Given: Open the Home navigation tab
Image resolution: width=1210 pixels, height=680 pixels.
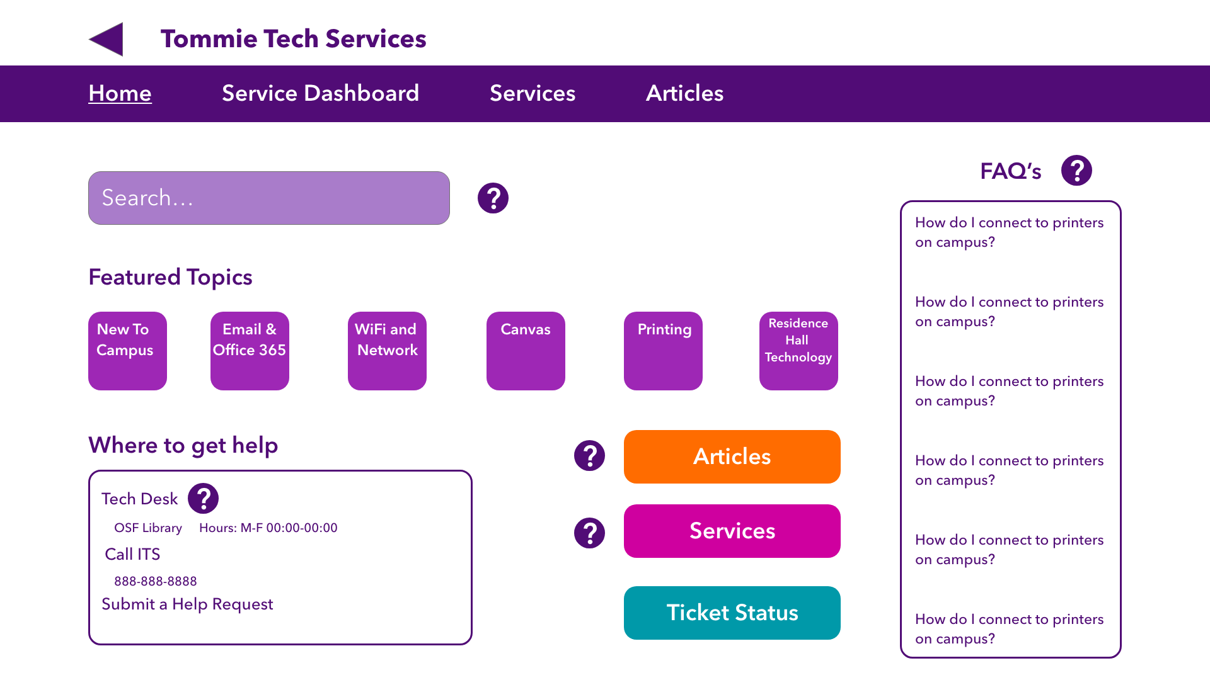Looking at the screenshot, I should [120, 93].
